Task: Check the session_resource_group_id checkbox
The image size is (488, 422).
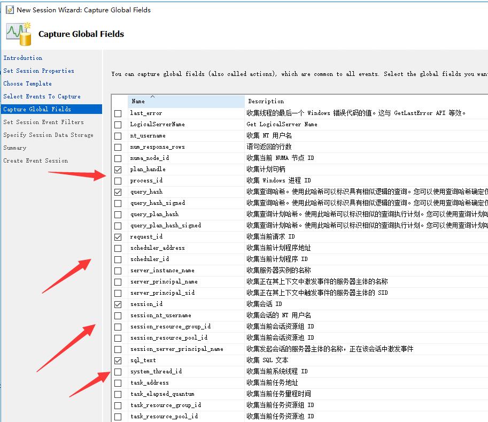Action: pos(118,327)
